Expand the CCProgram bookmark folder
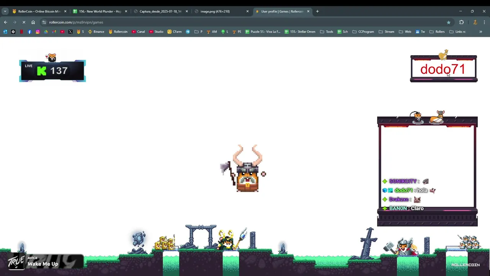Viewport: 490px width, 276px height. tap(363, 32)
